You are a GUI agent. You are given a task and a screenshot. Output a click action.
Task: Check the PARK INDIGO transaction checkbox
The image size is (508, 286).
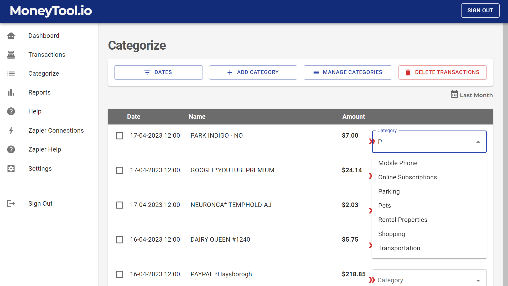(x=120, y=136)
